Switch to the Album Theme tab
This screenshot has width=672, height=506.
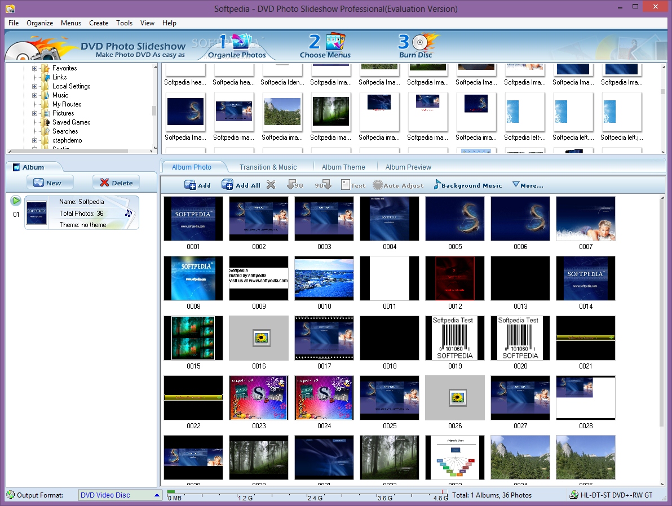(x=343, y=167)
